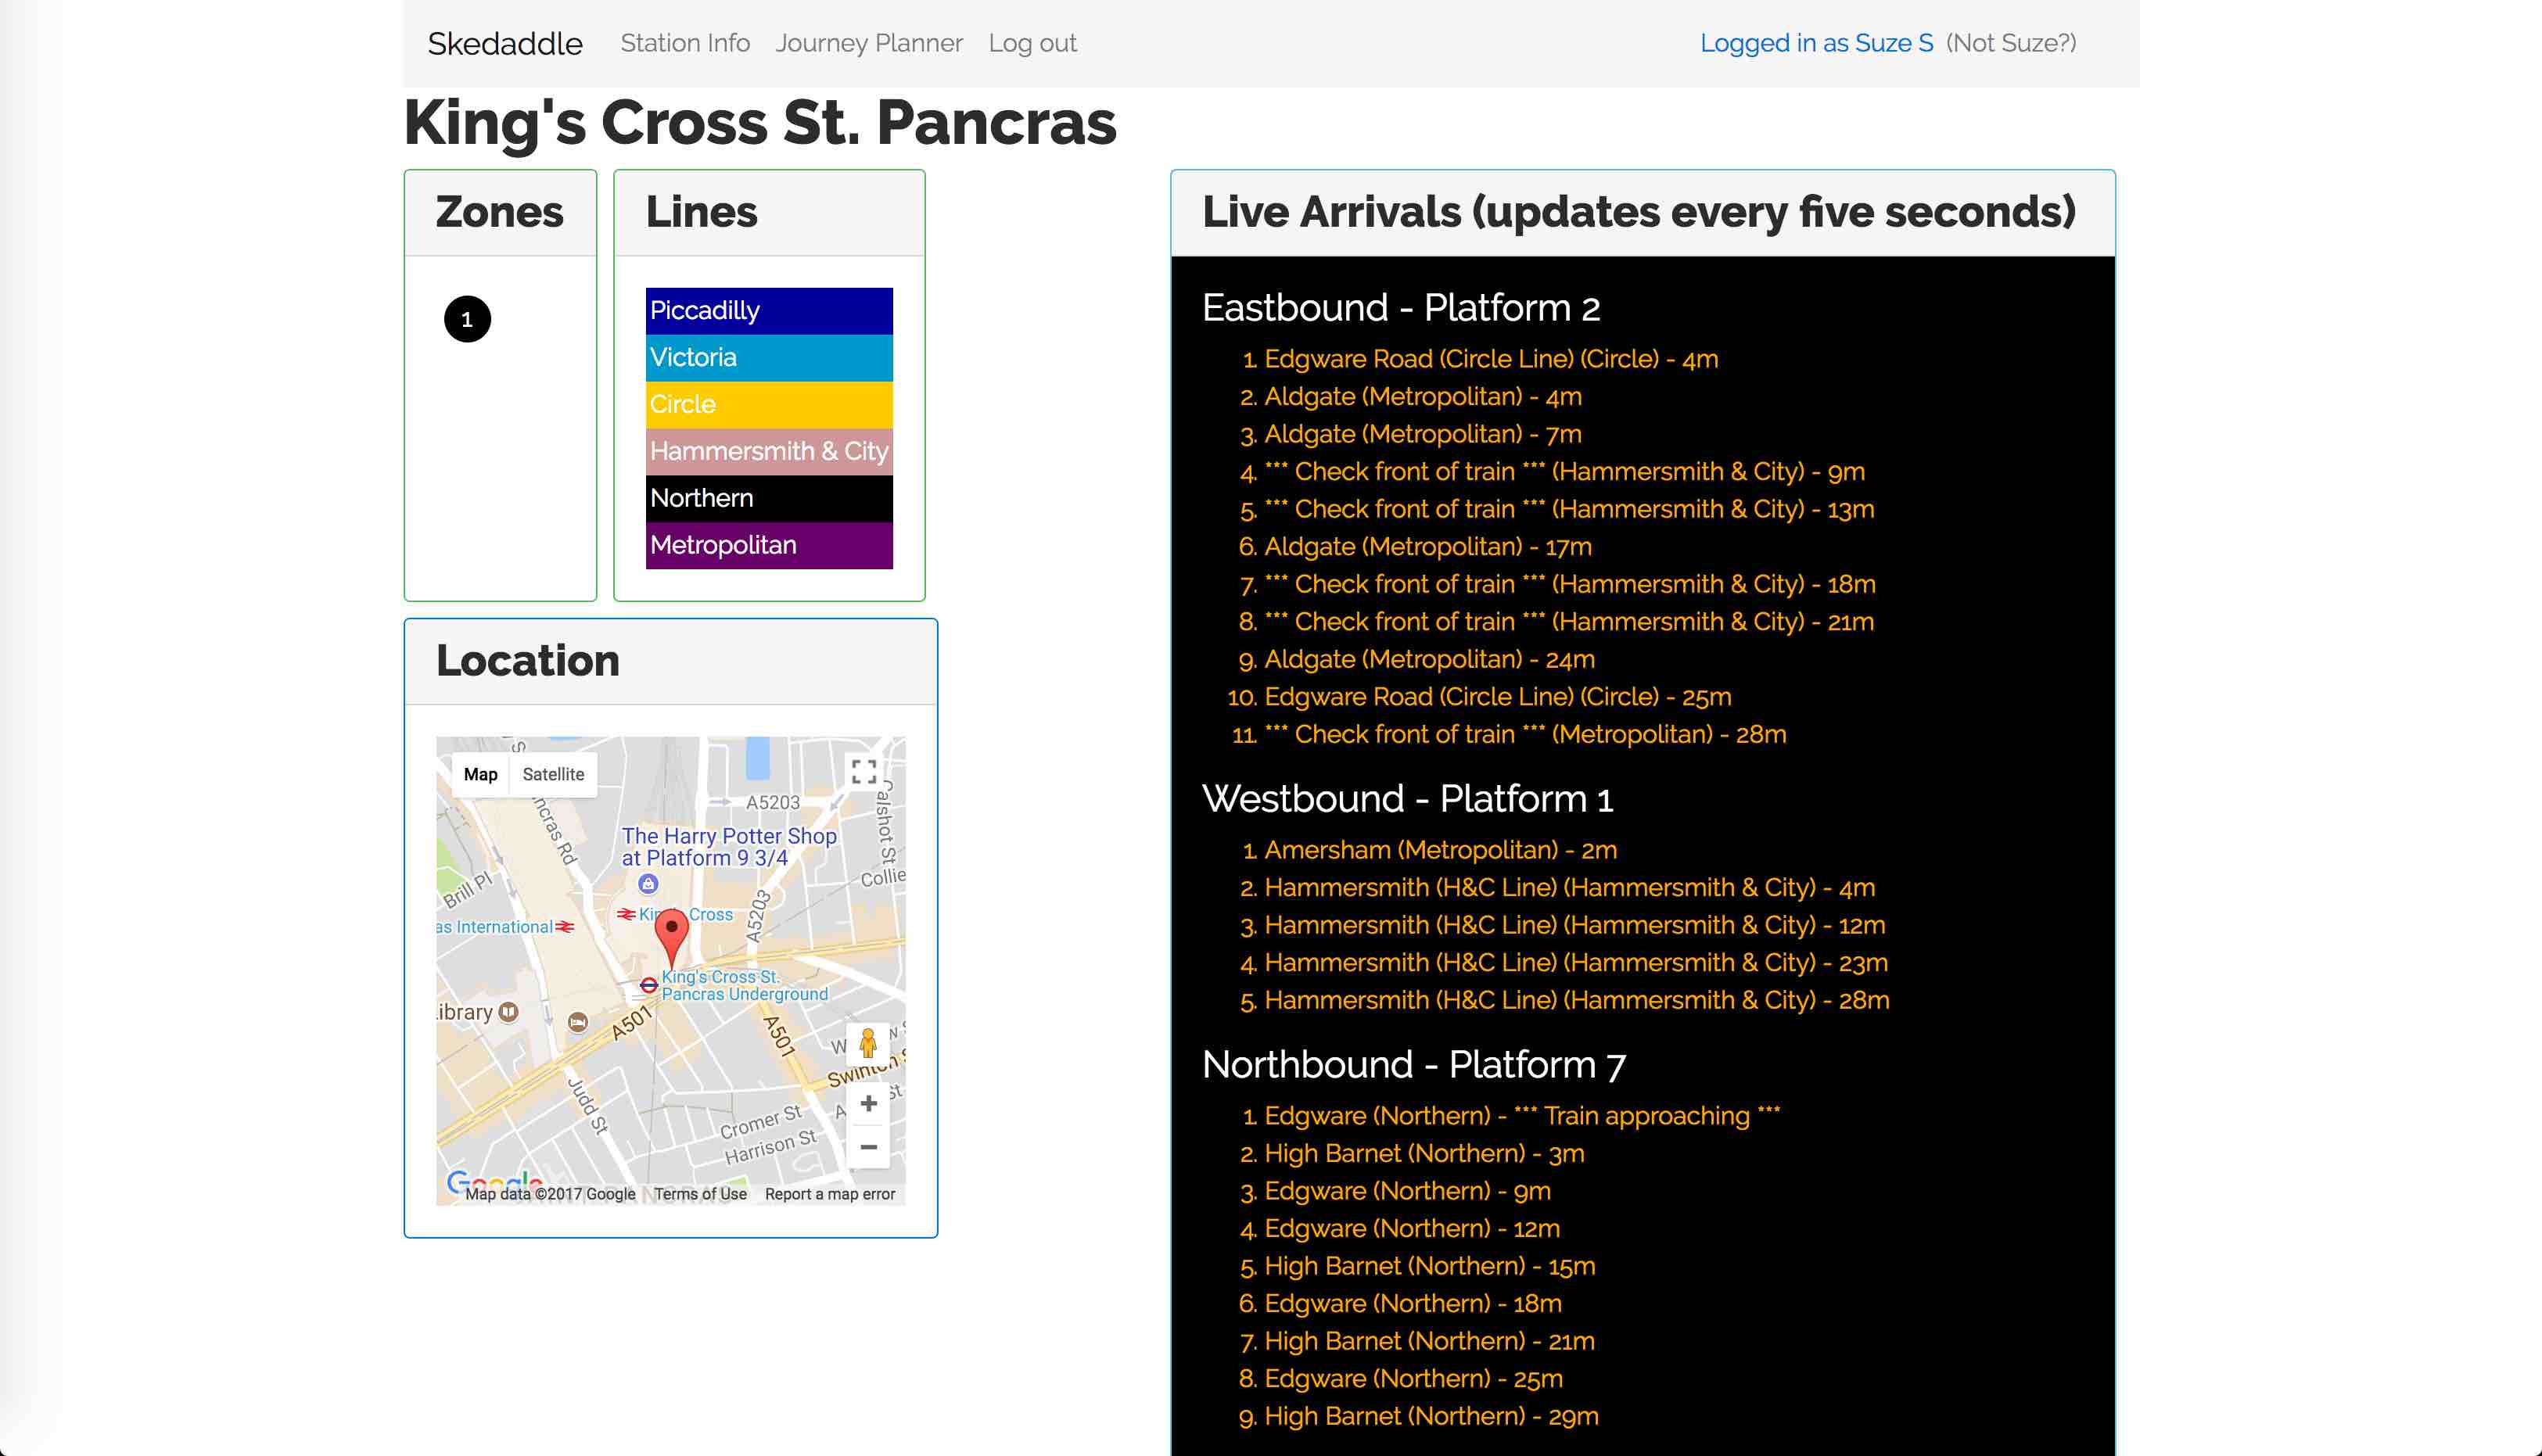Image resolution: width=2542 pixels, height=1456 pixels.
Task: Click the Journey Planner tab
Action: click(x=867, y=42)
